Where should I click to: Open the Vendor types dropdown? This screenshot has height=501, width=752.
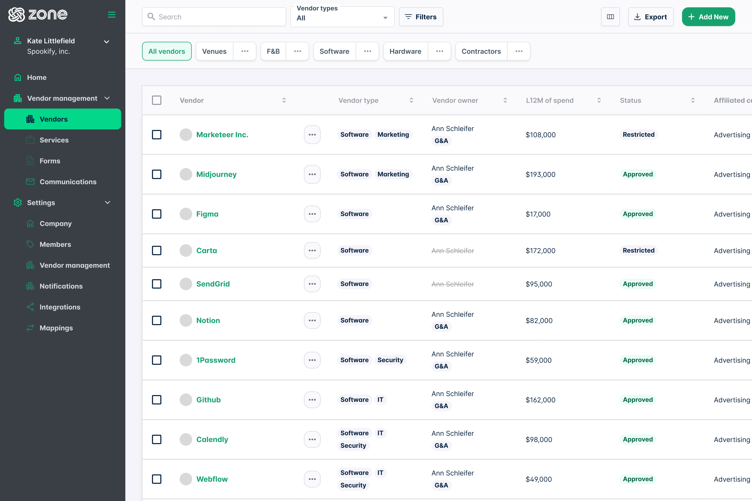click(342, 17)
